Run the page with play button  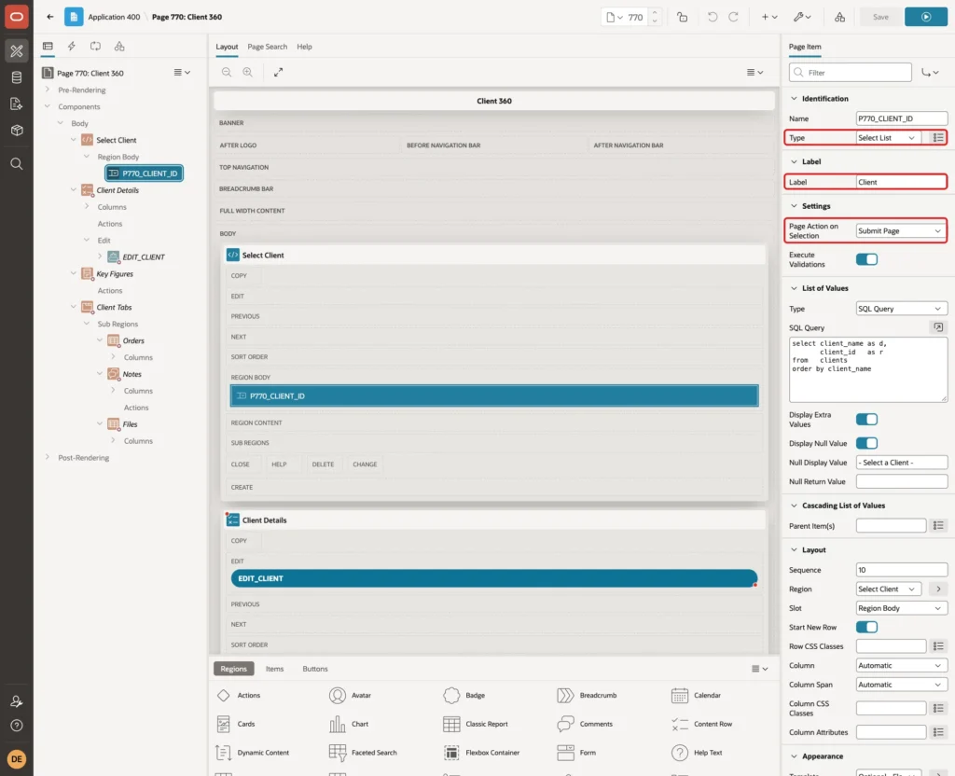click(926, 17)
